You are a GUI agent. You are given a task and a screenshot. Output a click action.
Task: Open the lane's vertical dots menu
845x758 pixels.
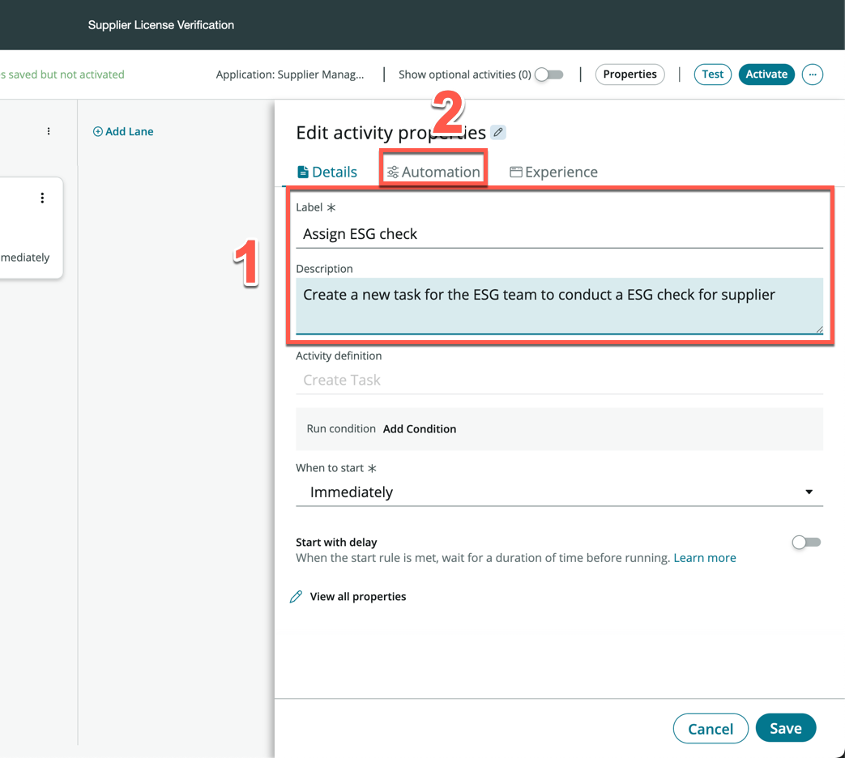[x=49, y=131]
